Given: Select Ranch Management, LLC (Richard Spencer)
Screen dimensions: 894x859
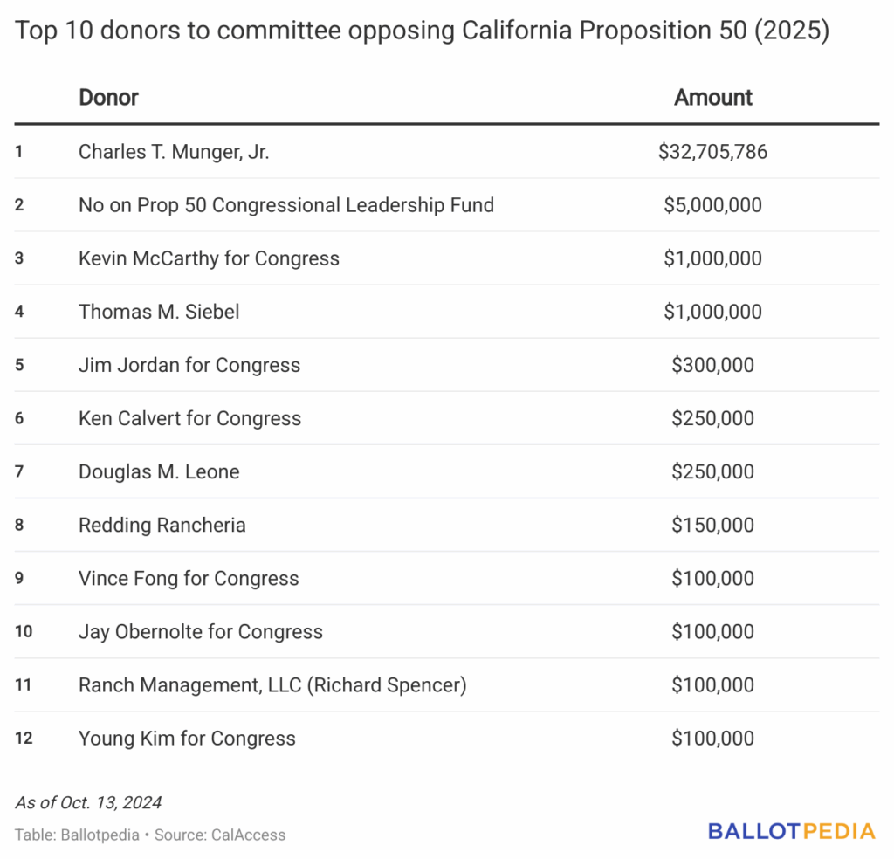Looking at the screenshot, I should (x=272, y=684).
